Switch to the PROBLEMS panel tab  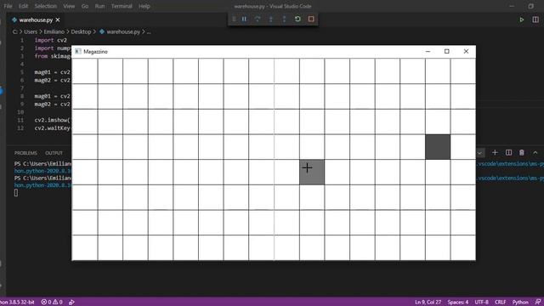(x=25, y=153)
